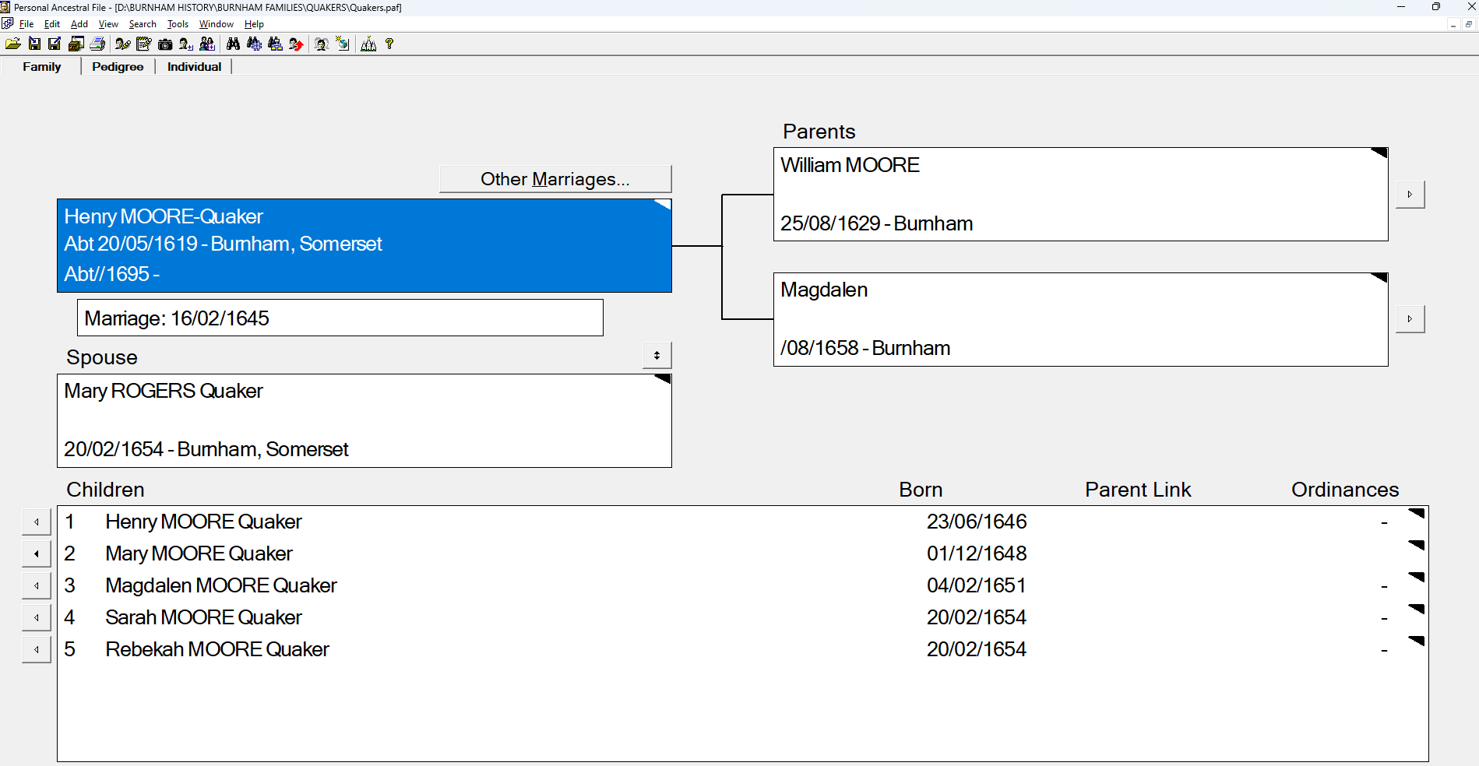This screenshot has width=1479, height=766.
Task: Open the Tools menu
Action: click(x=178, y=24)
